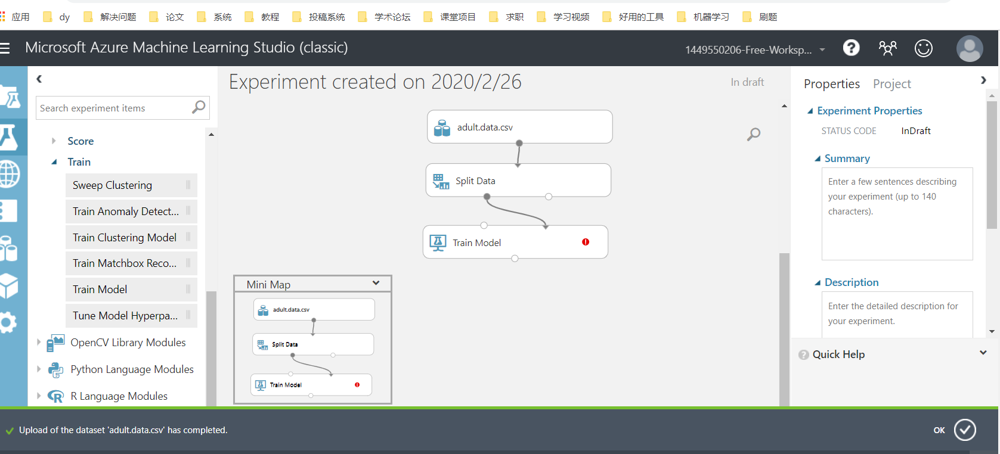Select Train Matchbox Recommender module
The width and height of the screenshot is (1000, 454).
131,263
